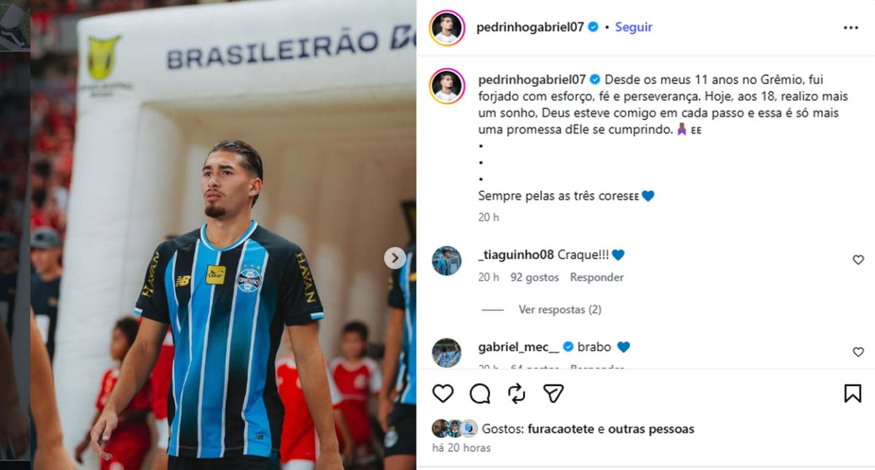
Task: Open pedrinhogabriel07 username in header
Action: coord(531,27)
